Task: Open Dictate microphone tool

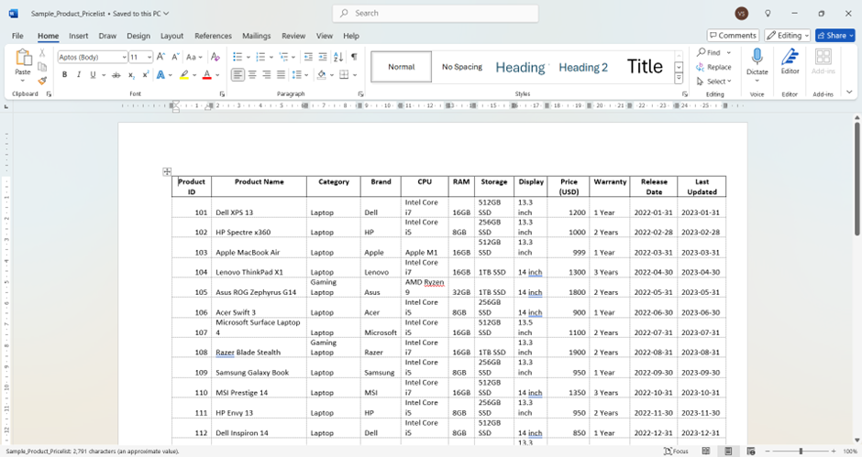Action: [757, 62]
